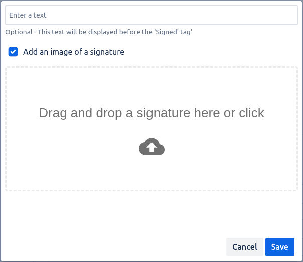Click the "Add an image of a signature" label
The height and width of the screenshot is (262, 303).
pyautogui.click(x=74, y=52)
